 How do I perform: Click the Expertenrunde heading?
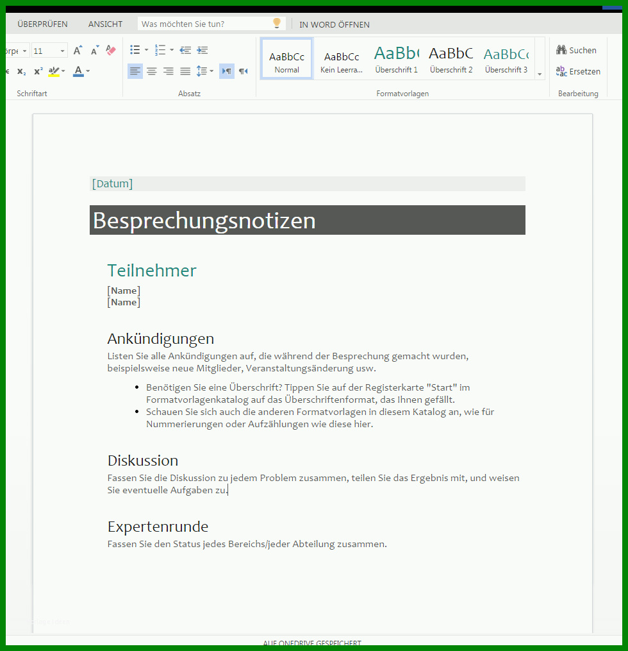158,527
